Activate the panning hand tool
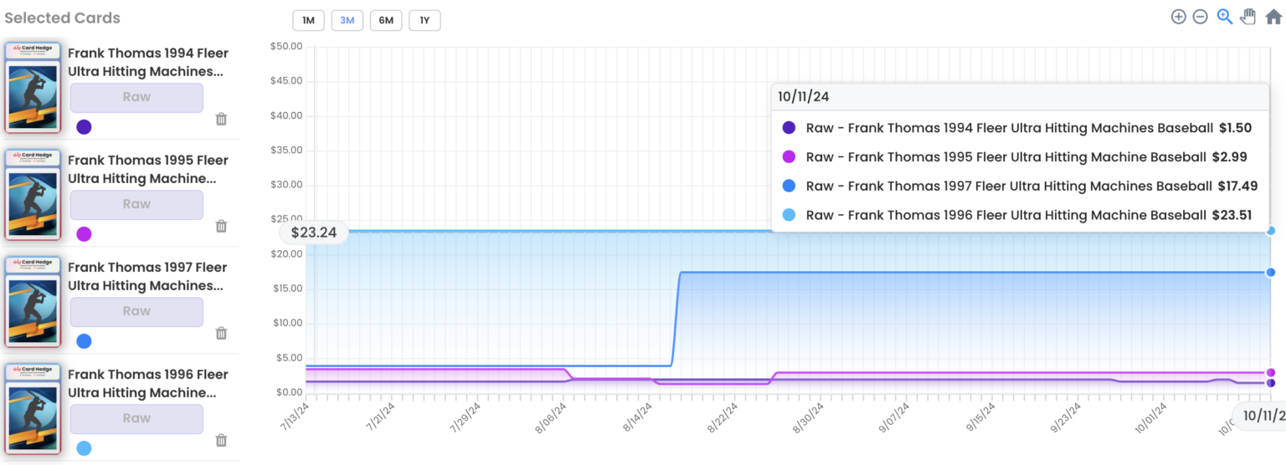The image size is (1286, 465). [x=1248, y=17]
